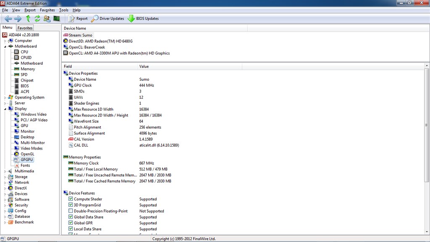Open the Report wizard button
Image resolution: width=430 pixels, height=242 pixels.
tap(78, 18)
